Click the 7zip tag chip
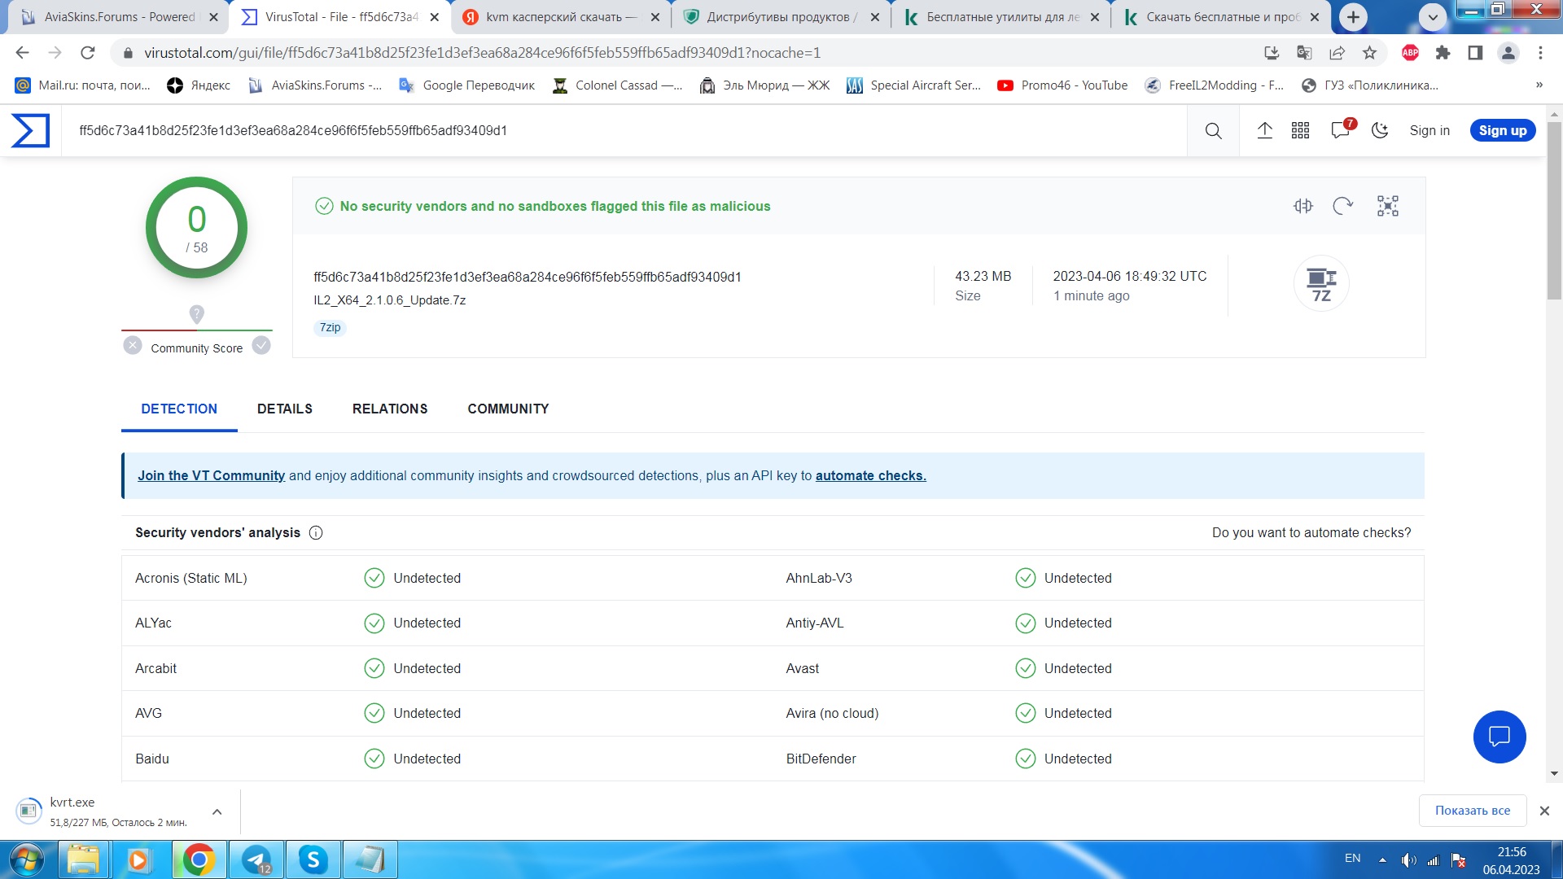Viewport: 1563px width, 879px height. click(330, 328)
